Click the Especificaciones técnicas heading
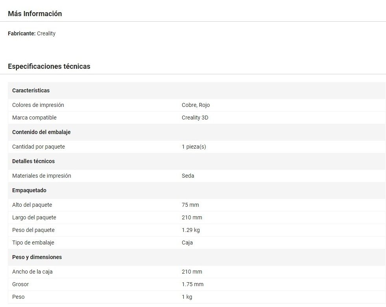The height and width of the screenshot is (307, 386). click(x=49, y=66)
